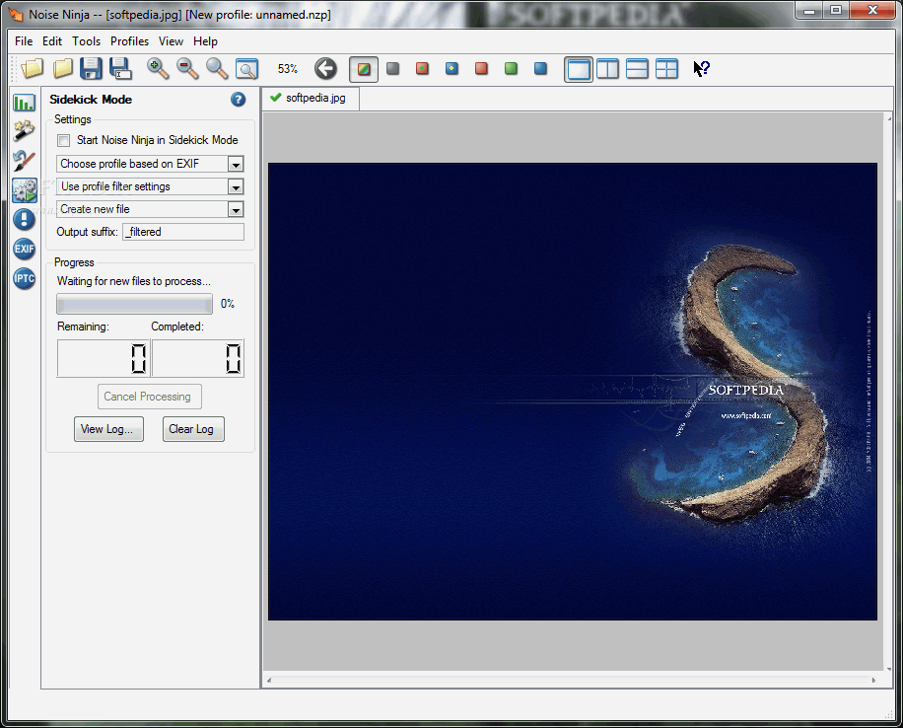
Task: Zoom out with the minus magnifier
Action: click(187, 69)
